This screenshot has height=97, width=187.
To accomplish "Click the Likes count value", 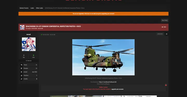I will [34, 55].
